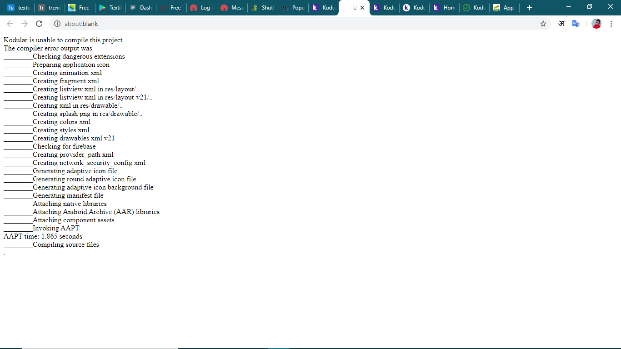Switch to the 'Dash' tab
Screen dimensions: 621x349
[x=141, y=8]
